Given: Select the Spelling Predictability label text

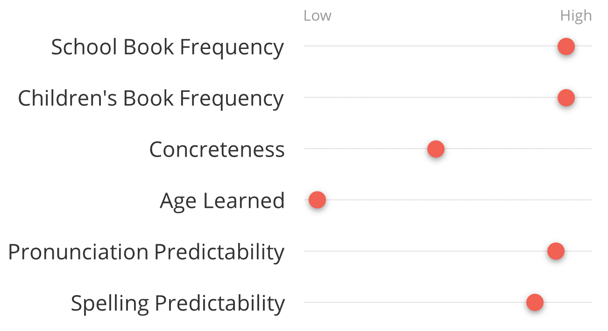Looking at the screenshot, I should coord(177,303).
